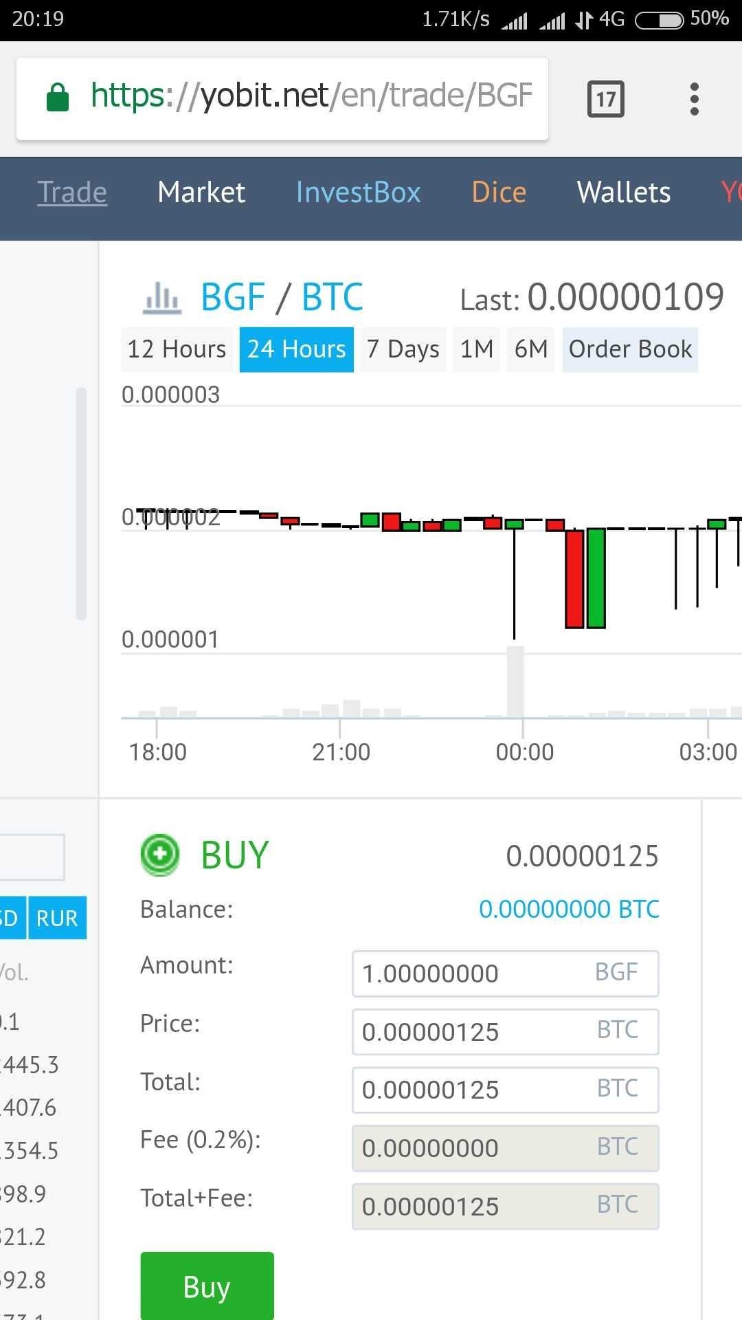Focus the Amount input field in BGF
The width and height of the screenshot is (742, 1320).
point(505,973)
